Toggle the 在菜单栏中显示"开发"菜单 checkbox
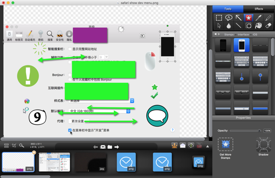Viewport: 275px width, 178px height. [70, 130]
